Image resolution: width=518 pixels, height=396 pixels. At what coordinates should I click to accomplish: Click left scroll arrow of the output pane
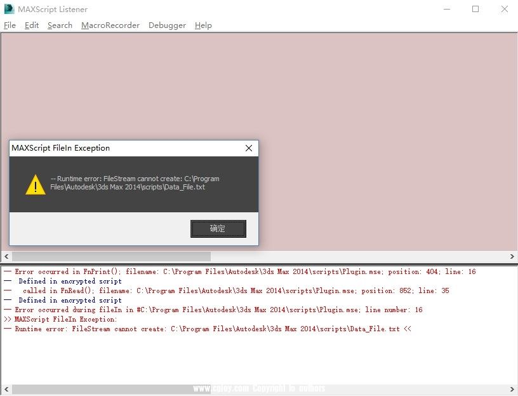click(x=5, y=389)
